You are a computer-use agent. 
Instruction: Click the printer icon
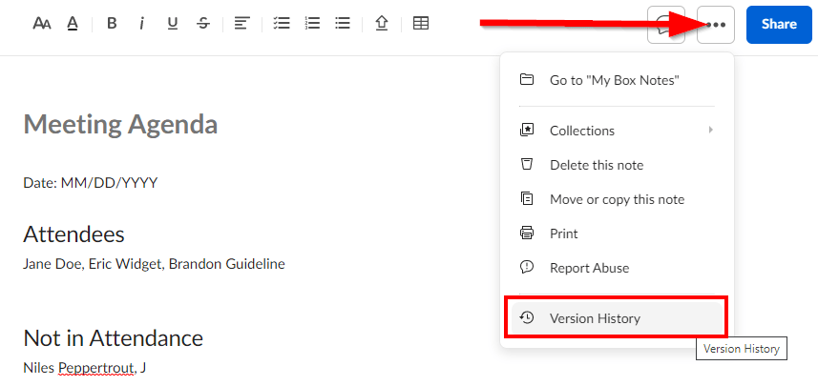(x=527, y=234)
